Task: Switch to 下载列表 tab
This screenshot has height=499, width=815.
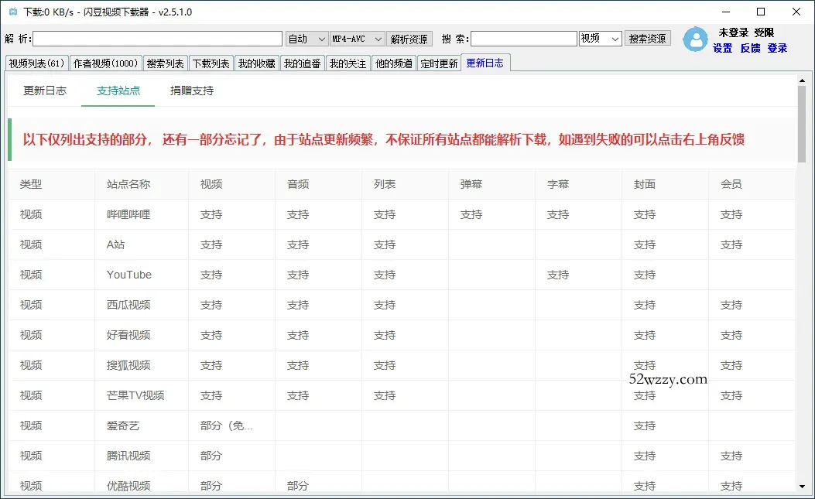Action: [x=211, y=63]
